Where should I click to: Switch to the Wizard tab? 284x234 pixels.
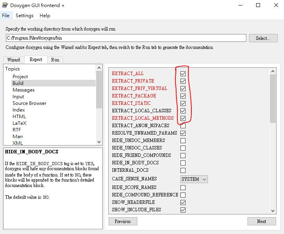[14, 59]
